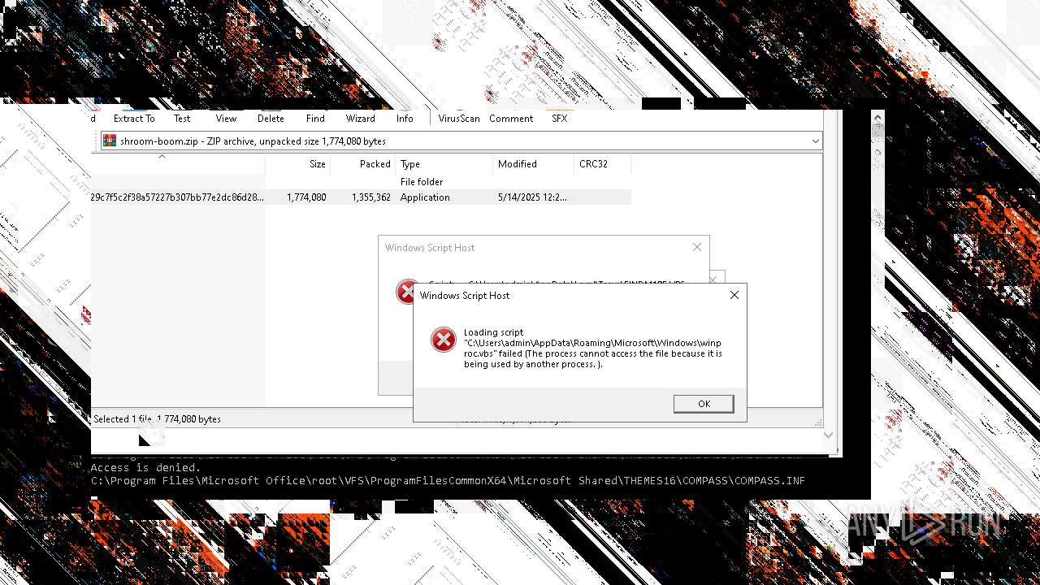Screen dimensions: 1040x585
Task: Select the File folder parent row
Action: [x=361, y=182]
